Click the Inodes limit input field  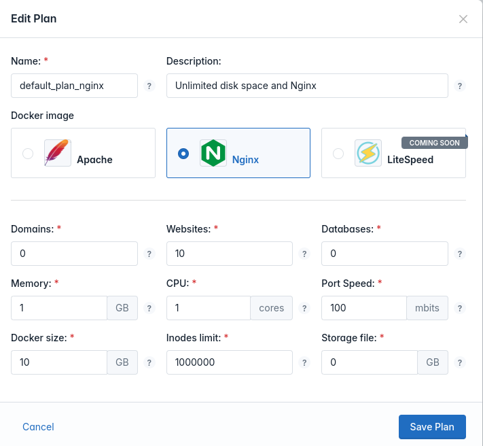point(230,362)
